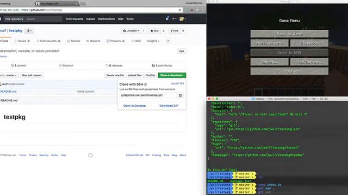Open Issues in GitHub header
This screenshot has width=348, height=195.
coord(91,19)
